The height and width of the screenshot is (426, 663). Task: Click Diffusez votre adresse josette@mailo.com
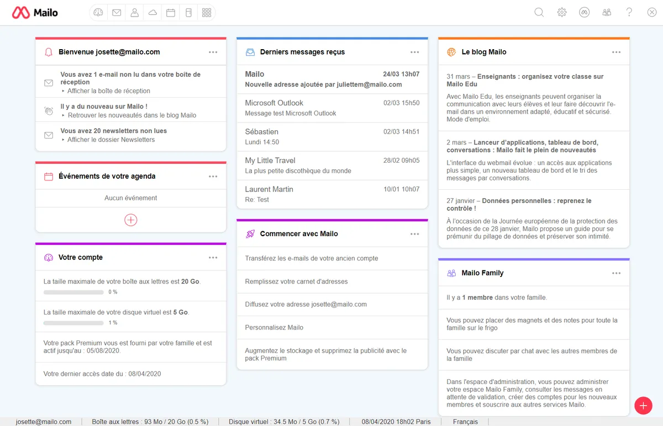point(306,305)
